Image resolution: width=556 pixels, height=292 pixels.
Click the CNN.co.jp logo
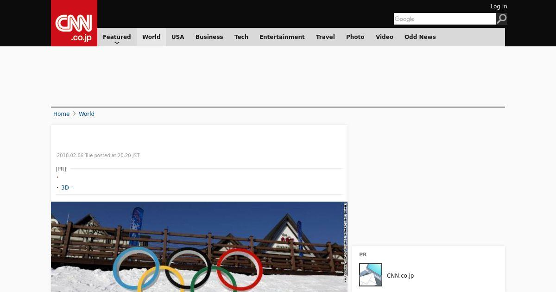(74, 23)
